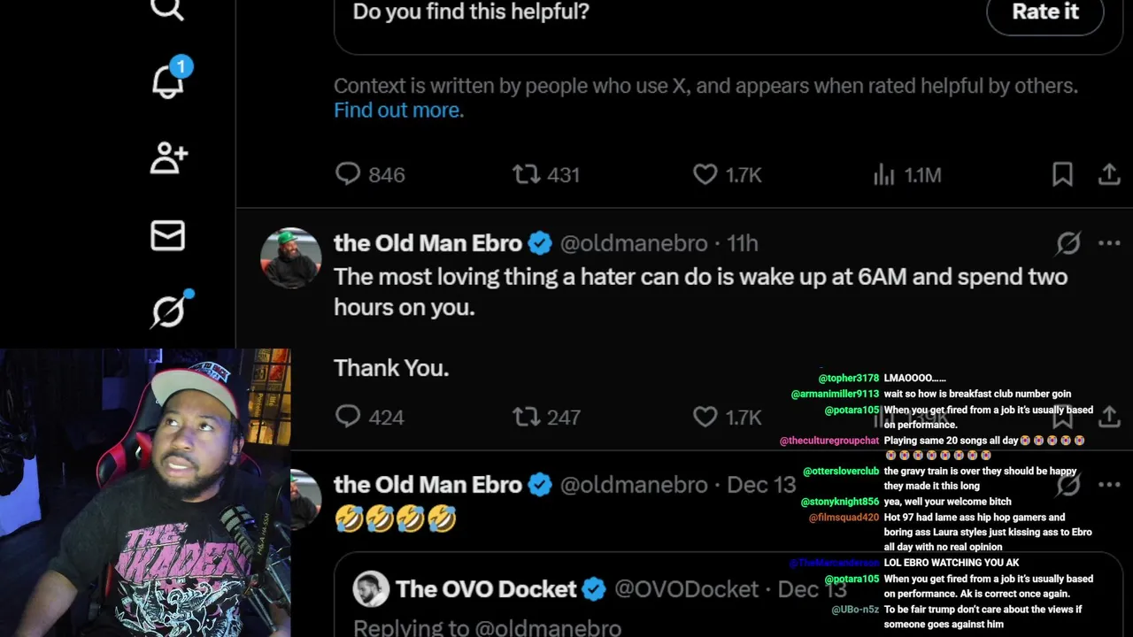View analytics showing 1.1M views

coord(884,174)
